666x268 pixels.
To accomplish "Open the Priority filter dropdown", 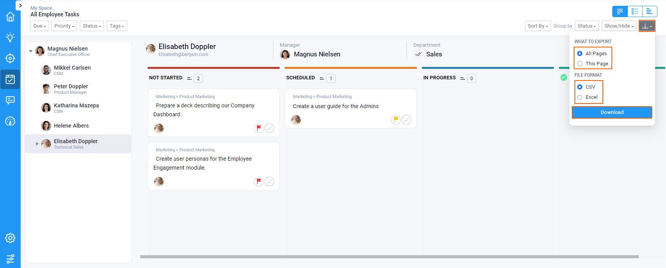I will 64,26.
